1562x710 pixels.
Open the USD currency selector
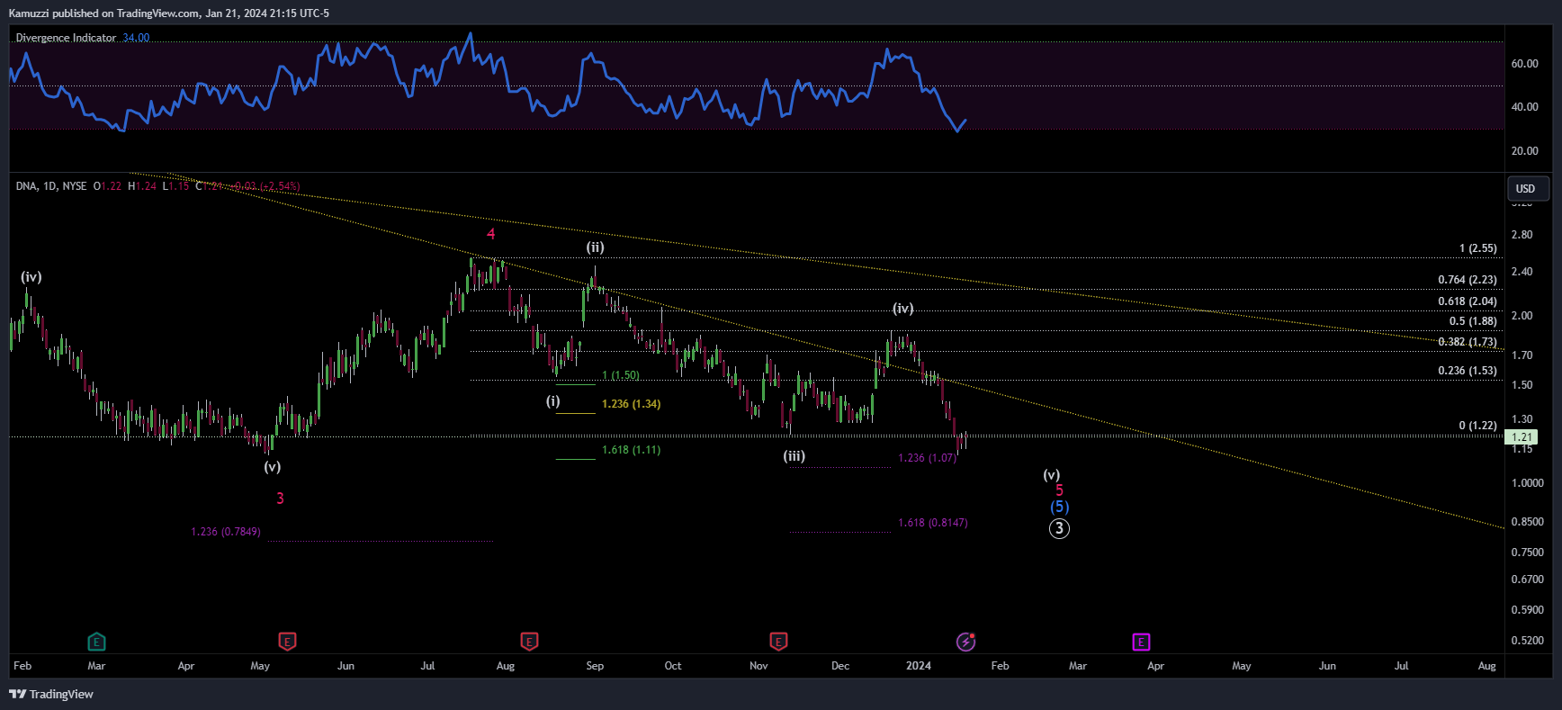tap(1528, 188)
